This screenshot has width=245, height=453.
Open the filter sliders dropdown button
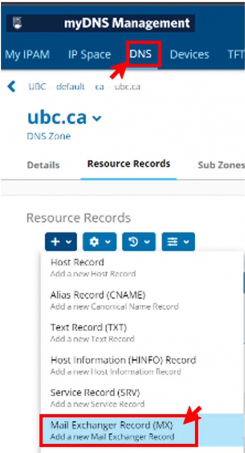point(178,242)
